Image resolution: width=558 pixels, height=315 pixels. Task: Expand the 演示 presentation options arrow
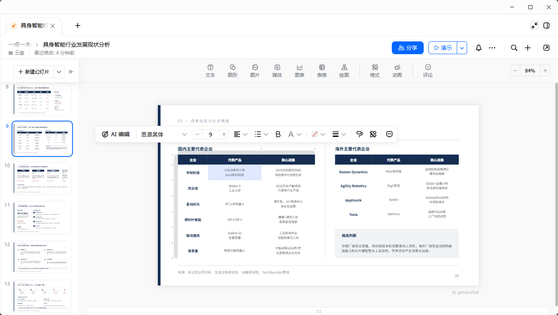coord(462,48)
